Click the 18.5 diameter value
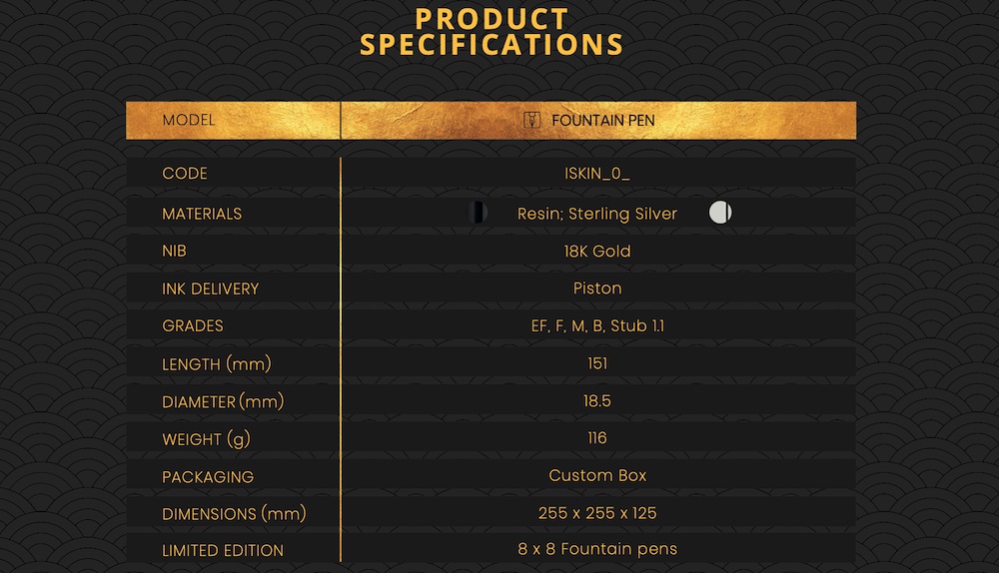This screenshot has width=999, height=573. click(597, 400)
